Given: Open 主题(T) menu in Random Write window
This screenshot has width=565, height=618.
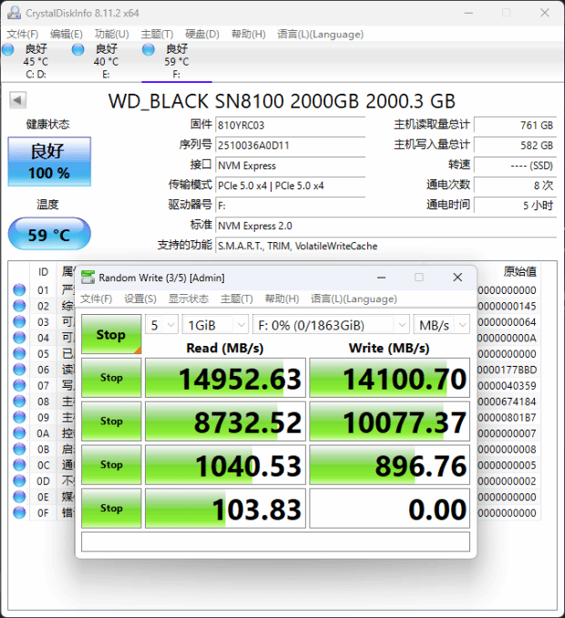Looking at the screenshot, I should [236, 299].
